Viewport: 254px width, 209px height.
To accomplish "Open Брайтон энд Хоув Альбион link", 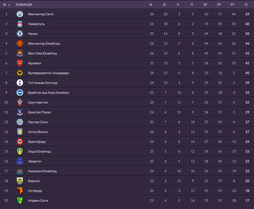I will [x=48, y=93].
